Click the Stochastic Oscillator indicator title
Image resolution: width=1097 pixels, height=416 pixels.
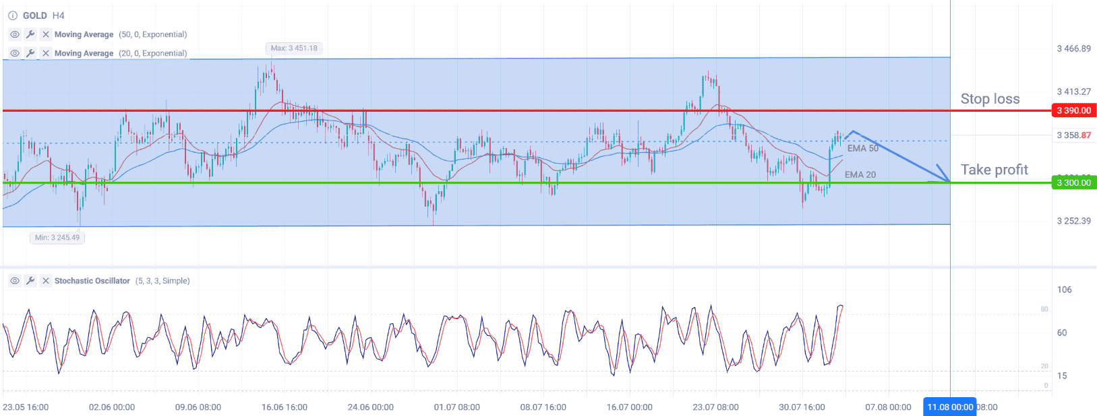tap(92, 281)
